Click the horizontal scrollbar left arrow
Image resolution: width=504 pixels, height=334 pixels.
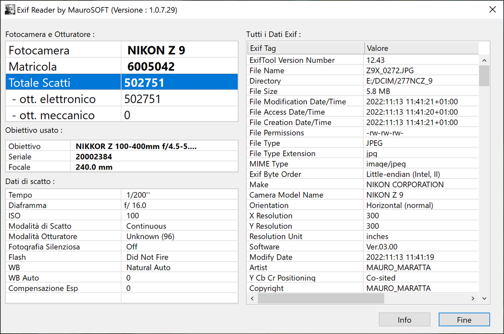253,298
